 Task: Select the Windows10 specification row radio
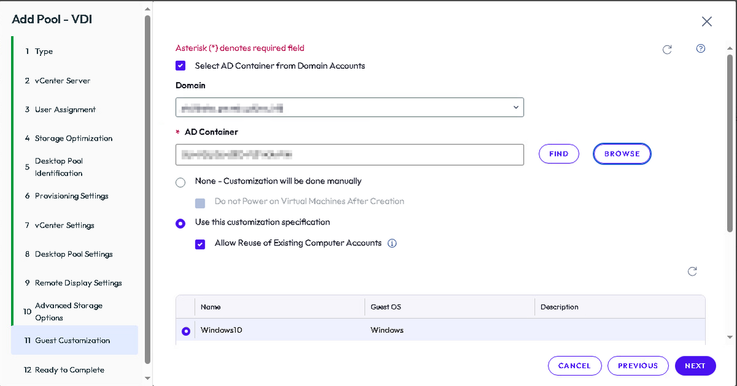pos(186,331)
